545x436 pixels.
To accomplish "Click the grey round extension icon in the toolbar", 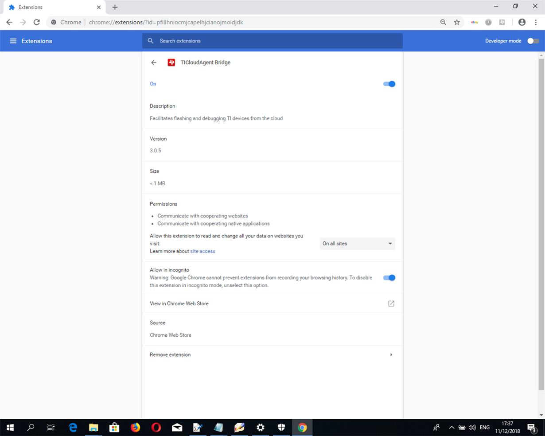I will 488,22.
